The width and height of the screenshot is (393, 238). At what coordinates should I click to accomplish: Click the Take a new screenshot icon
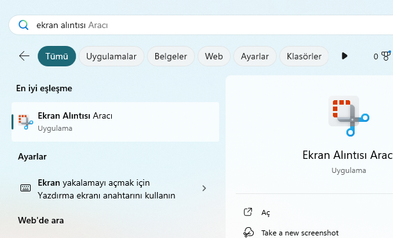(x=249, y=232)
